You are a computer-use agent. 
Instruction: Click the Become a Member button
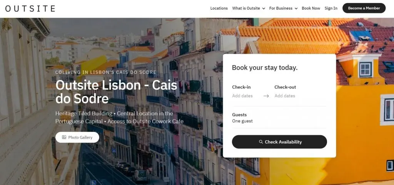pyautogui.click(x=364, y=8)
